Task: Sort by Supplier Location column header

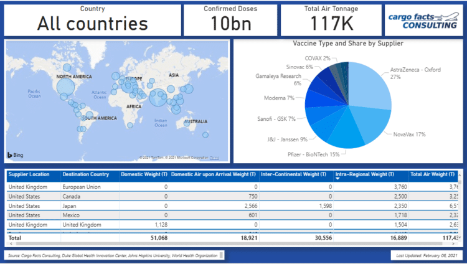Action: (29, 174)
